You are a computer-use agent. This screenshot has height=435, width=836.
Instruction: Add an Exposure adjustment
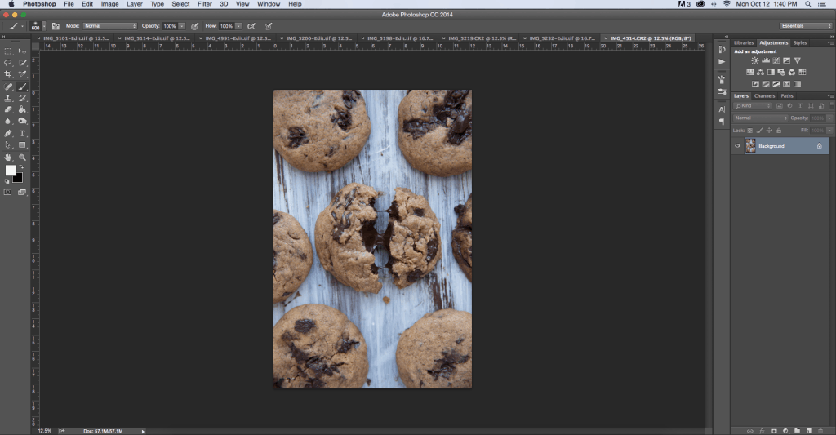click(x=786, y=60)
